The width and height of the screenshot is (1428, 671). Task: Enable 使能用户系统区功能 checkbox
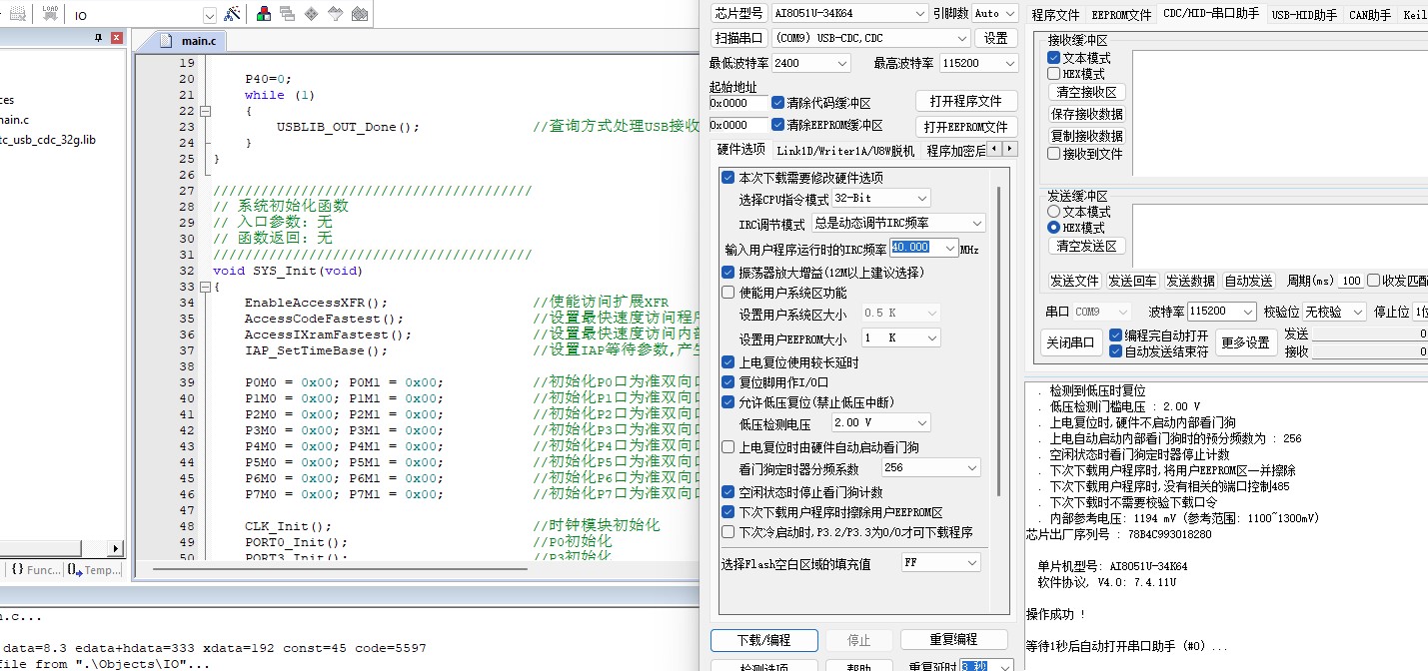click(x=727, y=293)
